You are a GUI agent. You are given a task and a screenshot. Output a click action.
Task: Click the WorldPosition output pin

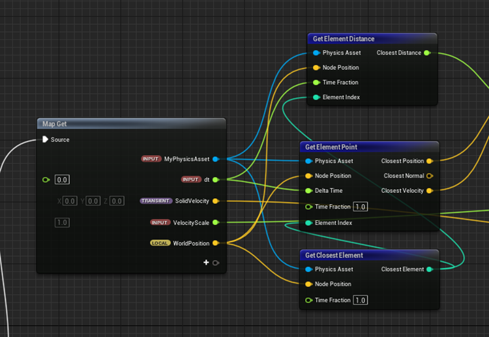click(216, 243)
